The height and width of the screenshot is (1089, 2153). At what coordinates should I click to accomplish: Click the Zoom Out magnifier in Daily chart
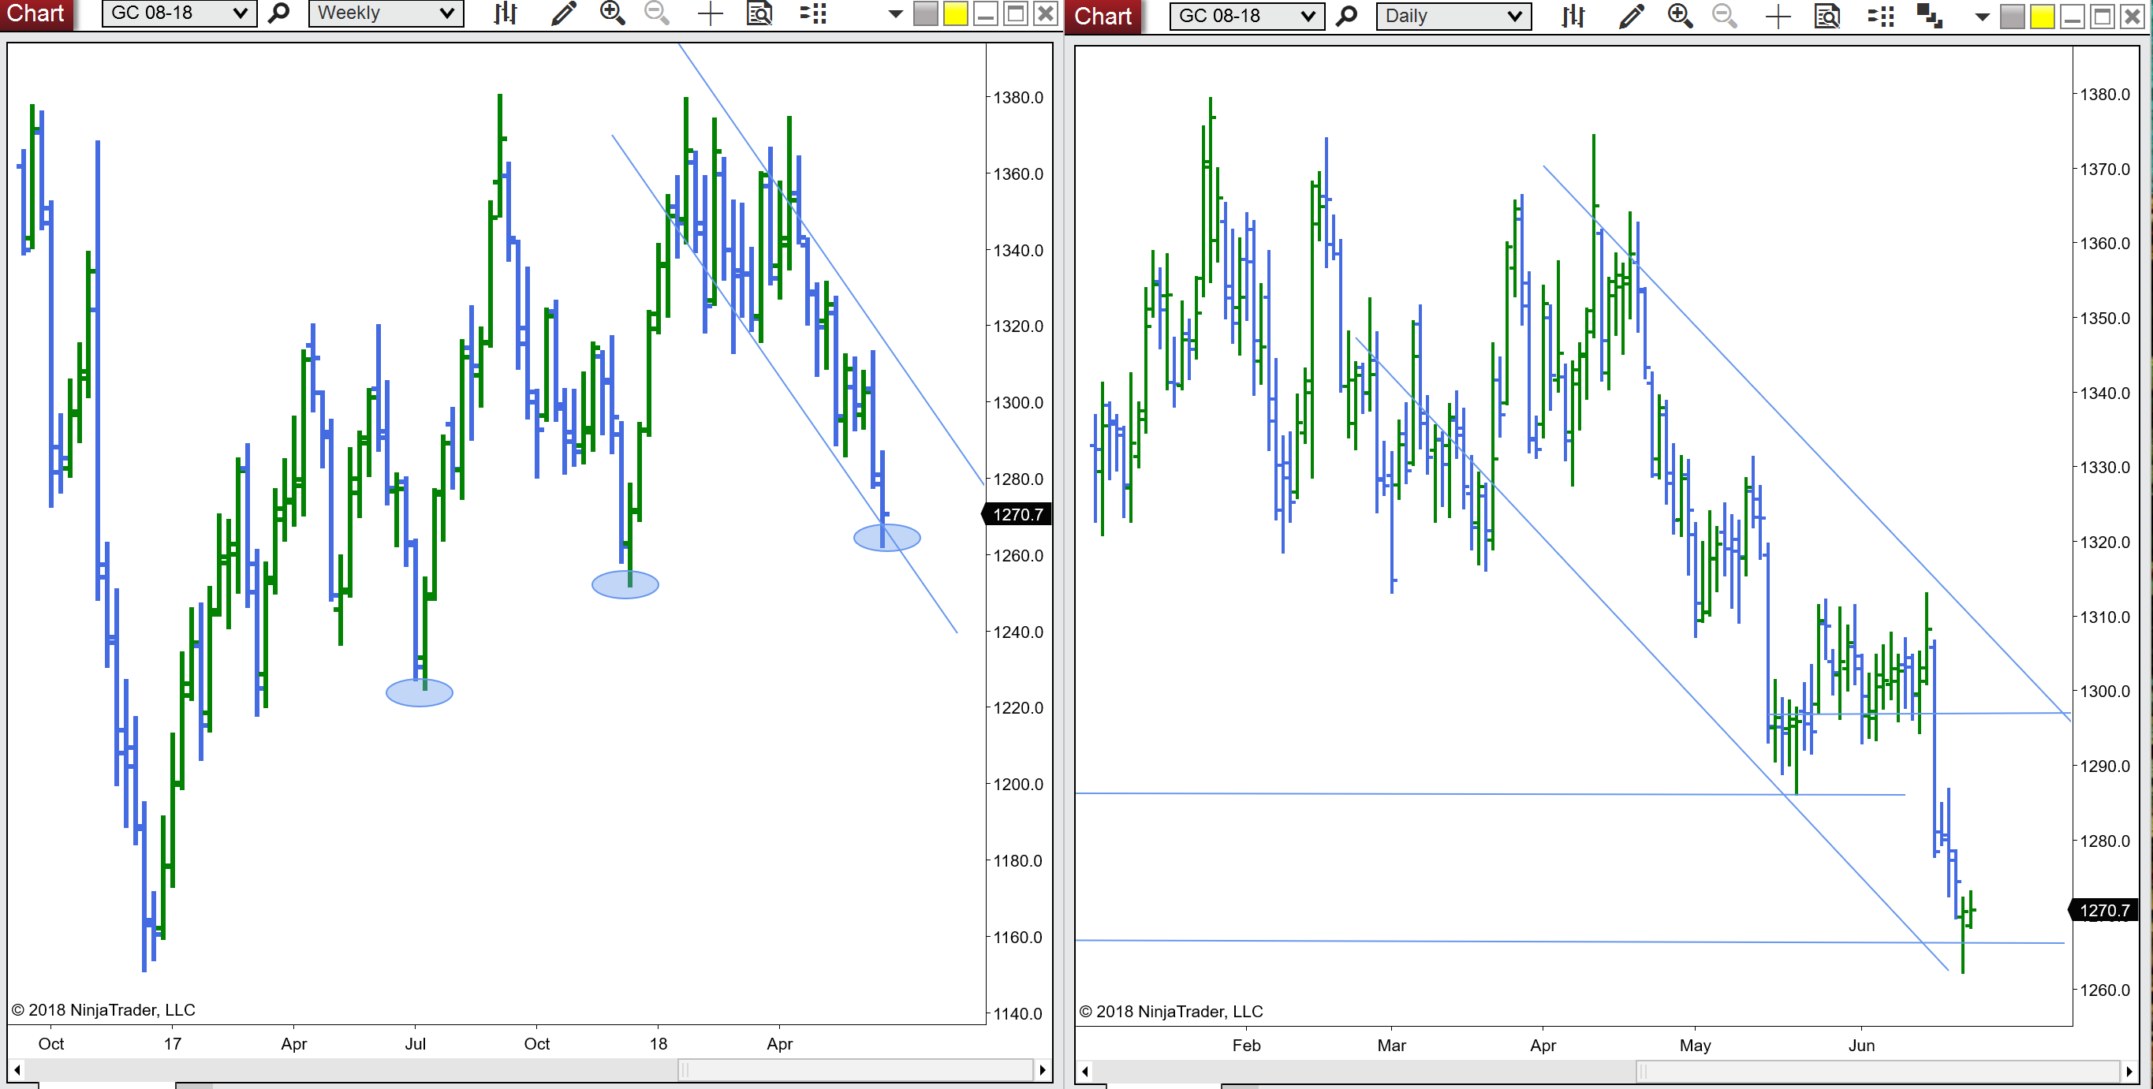pos(1724,16)
